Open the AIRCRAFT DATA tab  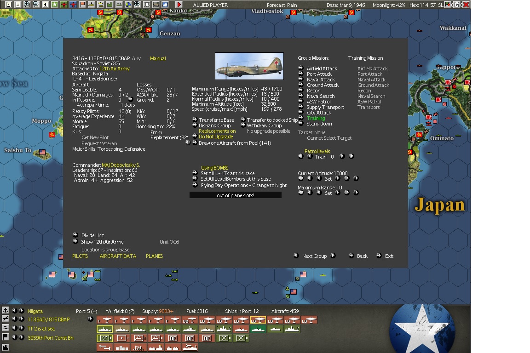tap(118, 256)
